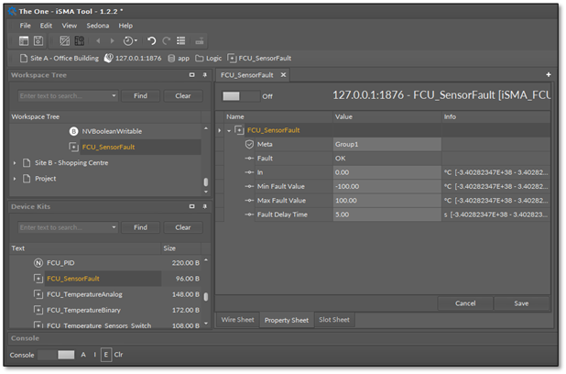
Task: Click the NVBooleanWritable component icon
Action: [74, 131]
